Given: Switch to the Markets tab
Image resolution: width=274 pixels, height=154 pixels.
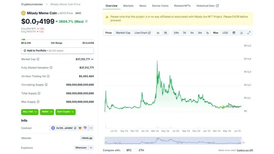Looking at the screenshot, I should click(128, 6).
